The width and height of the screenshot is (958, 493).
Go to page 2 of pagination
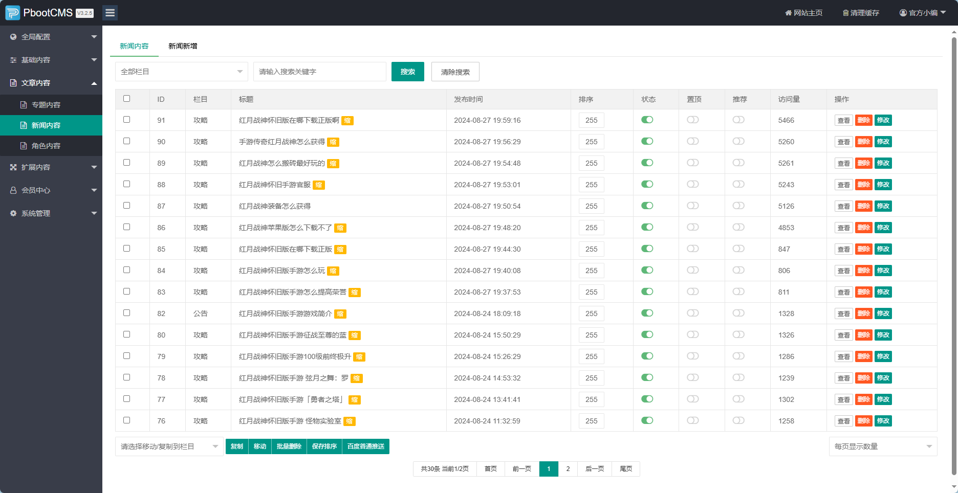point(568,469)
